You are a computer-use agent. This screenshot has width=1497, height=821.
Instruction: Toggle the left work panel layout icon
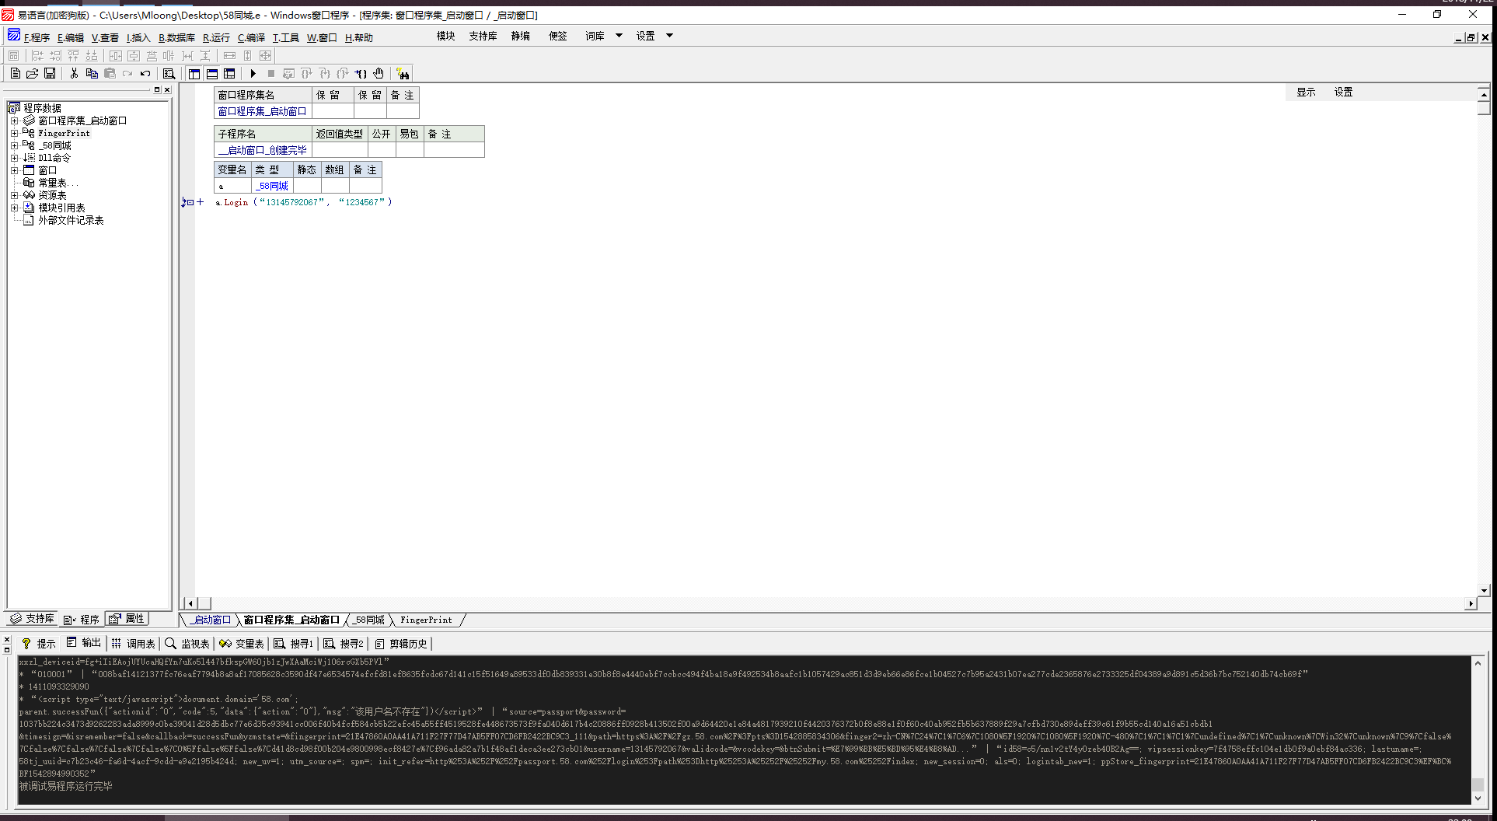point(194,73)
